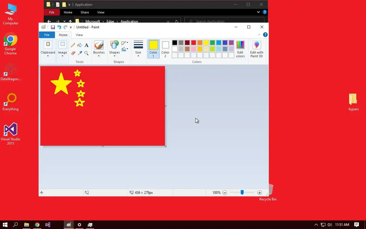Click the Redo arrow in Paint title bar

click(x=65, y=27)
